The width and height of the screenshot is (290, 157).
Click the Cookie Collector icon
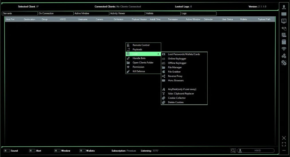tap(163, 98)
